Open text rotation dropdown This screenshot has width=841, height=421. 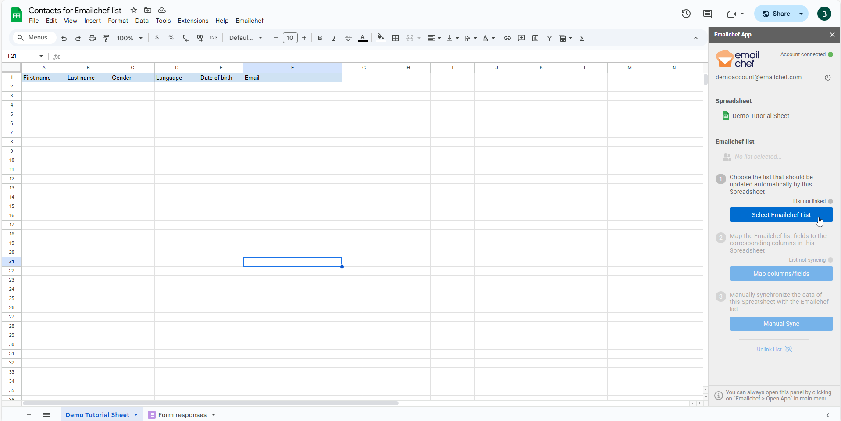[x=488, y=38]
